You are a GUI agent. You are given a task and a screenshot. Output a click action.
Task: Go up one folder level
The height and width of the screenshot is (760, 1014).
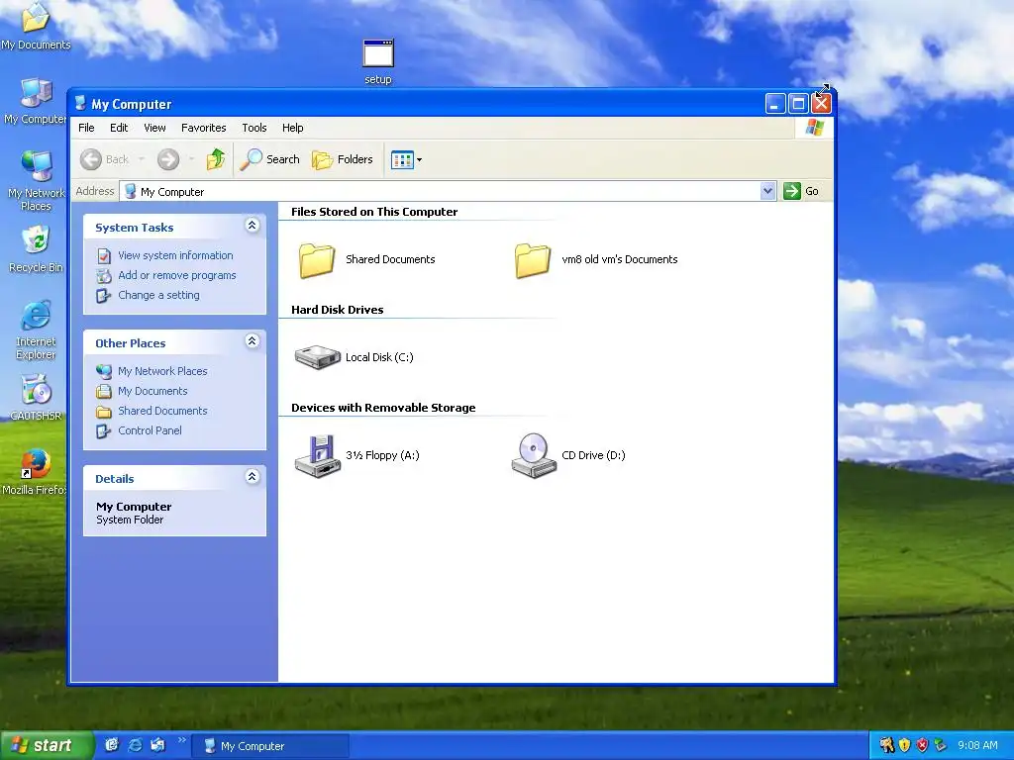216,159
